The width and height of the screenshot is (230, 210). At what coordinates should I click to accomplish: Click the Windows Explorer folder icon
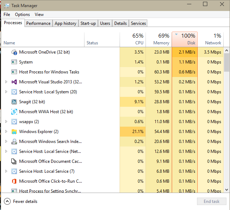point(14,132)
